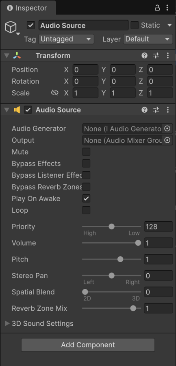The image size is (176, 366).
Task: Enable the Loop checkbox
Action: (x=86, y=210)
